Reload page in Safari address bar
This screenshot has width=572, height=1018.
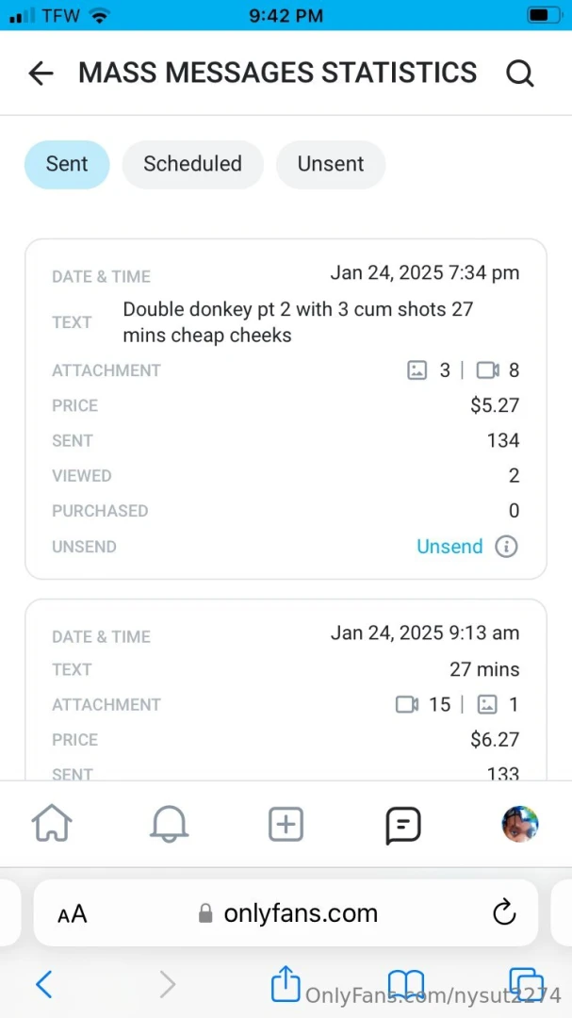pyautogui.click(x=504, y=912)
